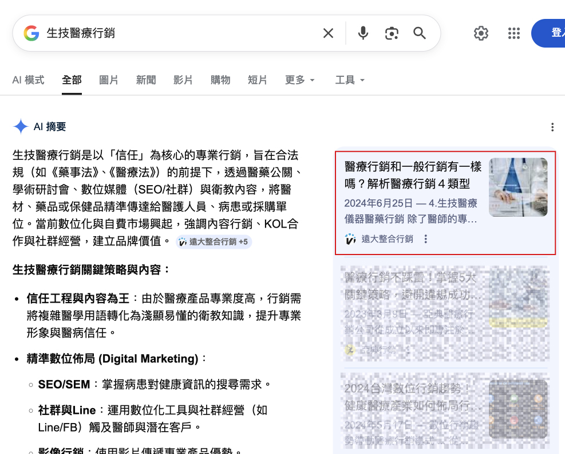Click the blue 登入 sign-in button

pos(552,33)
